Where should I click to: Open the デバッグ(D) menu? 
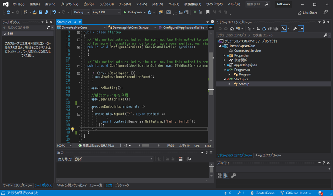pos(107,4)
